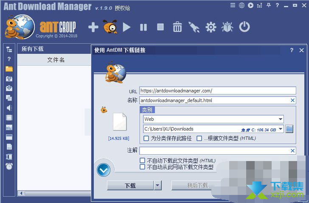Open the ant video grabber icon
Viewport: 309px width, 203px height.
(110, 27)
